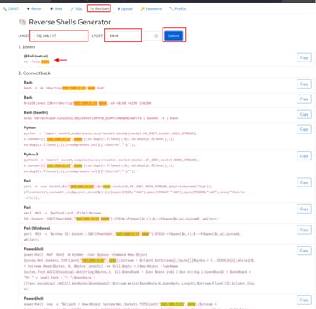316x309 pixels.
Task: Click the 'Reverse Shells Generator' heading
Action: pos(70,22)
